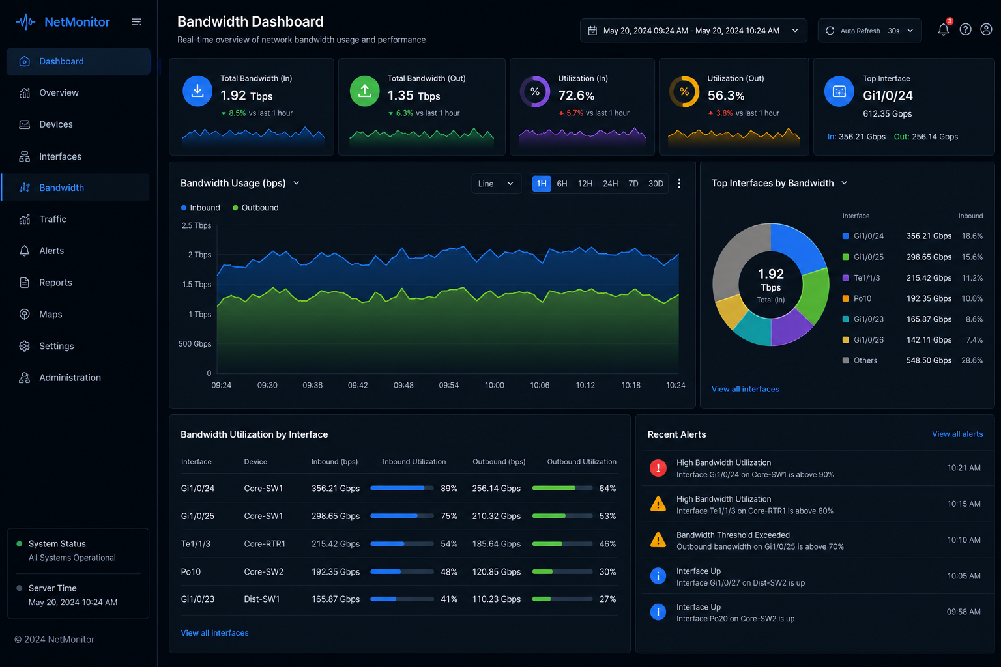Image resolution: width=1001 pixels, height=667 pixels.
Task: Click Te1/1/3 row in utilization table
Action: [399, 544]
